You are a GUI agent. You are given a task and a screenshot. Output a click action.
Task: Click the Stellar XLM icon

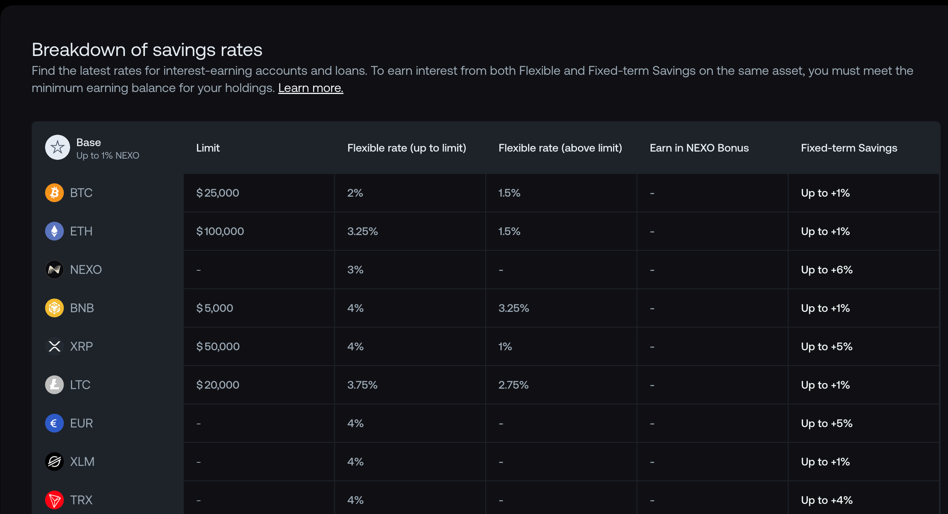click(55, 462)
